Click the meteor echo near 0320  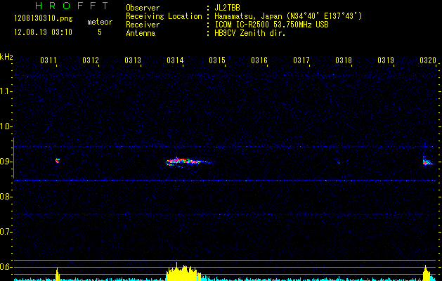pos(427,162)
